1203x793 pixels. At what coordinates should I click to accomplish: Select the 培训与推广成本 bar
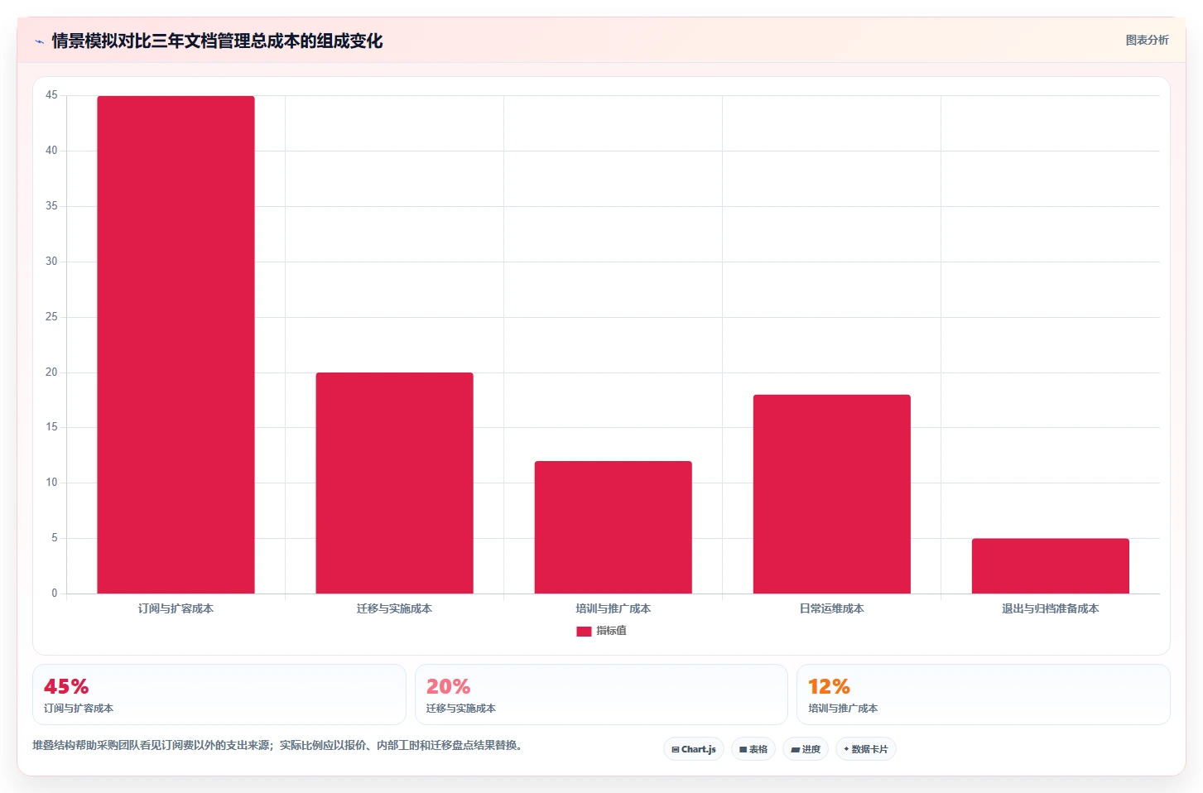click(x=613, y=527)
